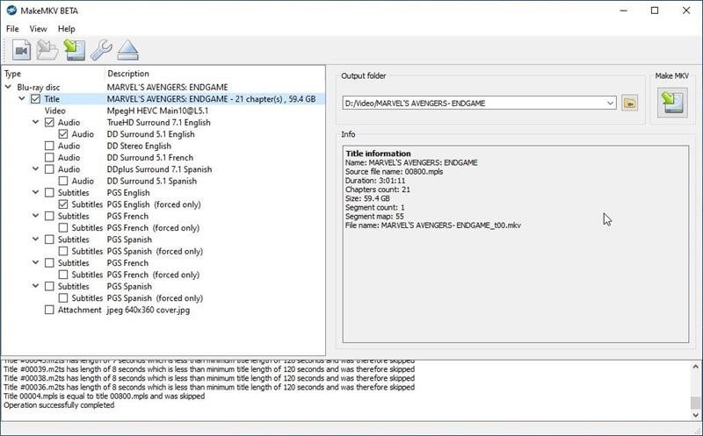703x436 pixels.
Task: Check DD Surround 5.1 Spanish audio
Action: (63, 181)
